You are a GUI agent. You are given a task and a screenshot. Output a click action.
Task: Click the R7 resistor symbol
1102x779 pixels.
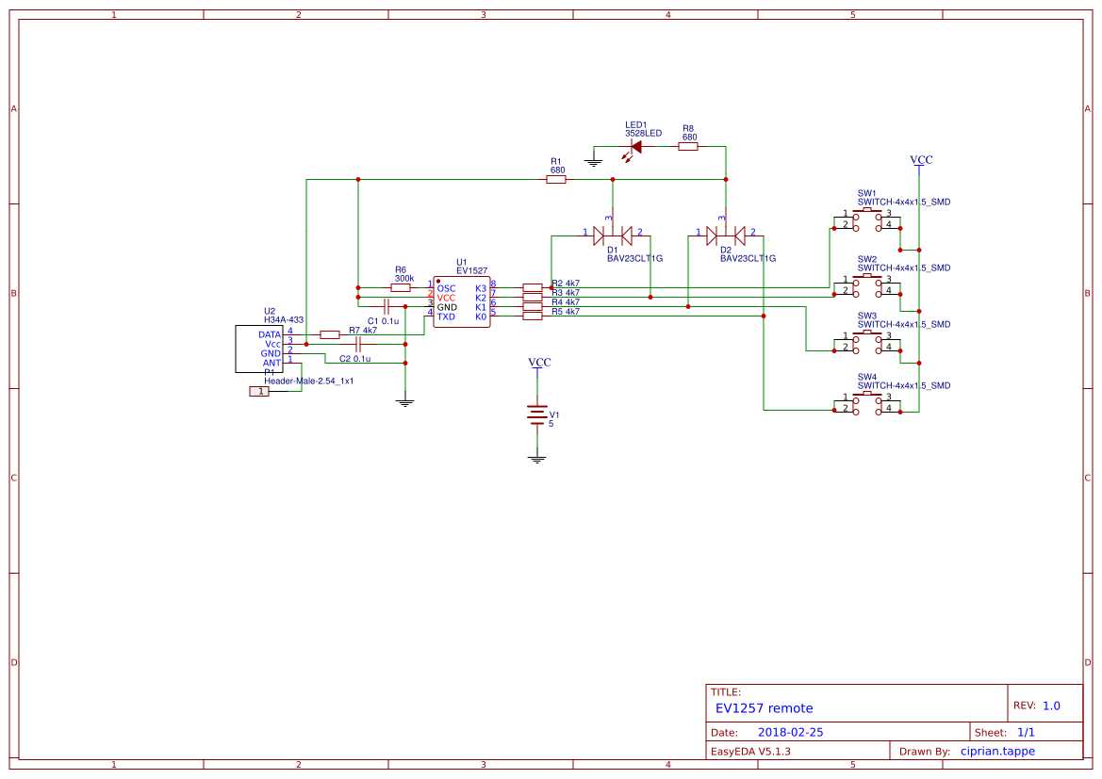point(330,335)
